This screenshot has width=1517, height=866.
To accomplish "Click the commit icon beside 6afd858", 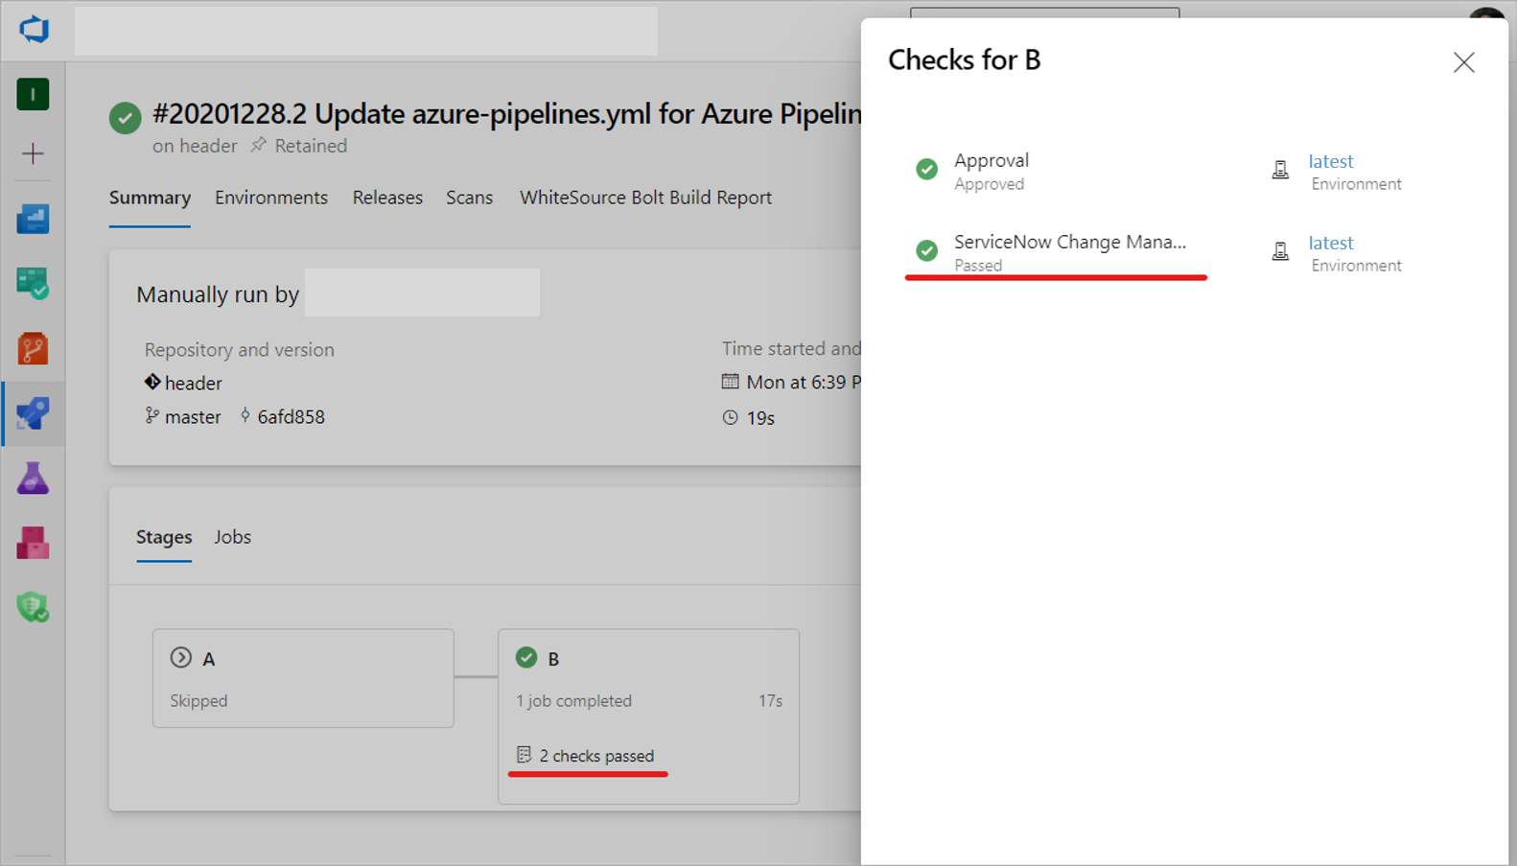I will (x=245, y=415).
